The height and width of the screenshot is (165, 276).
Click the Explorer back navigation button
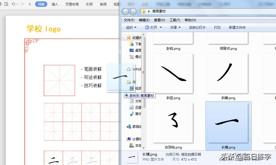(125, 12)
